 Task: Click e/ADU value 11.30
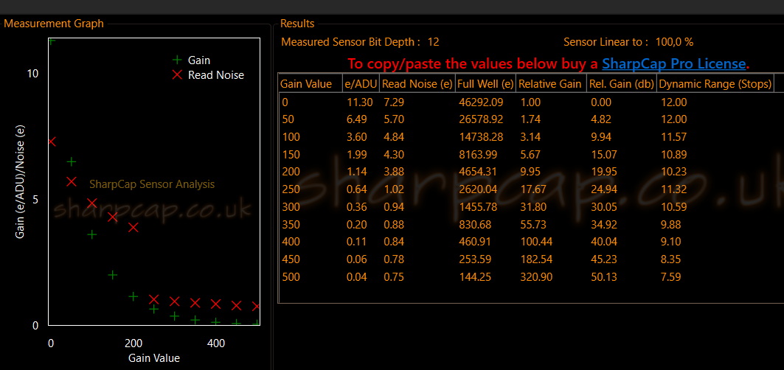359,102
